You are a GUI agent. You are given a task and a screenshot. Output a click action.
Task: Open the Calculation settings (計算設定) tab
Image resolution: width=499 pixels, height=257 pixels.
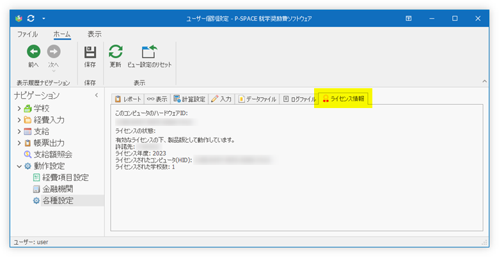tap(189, 99)
